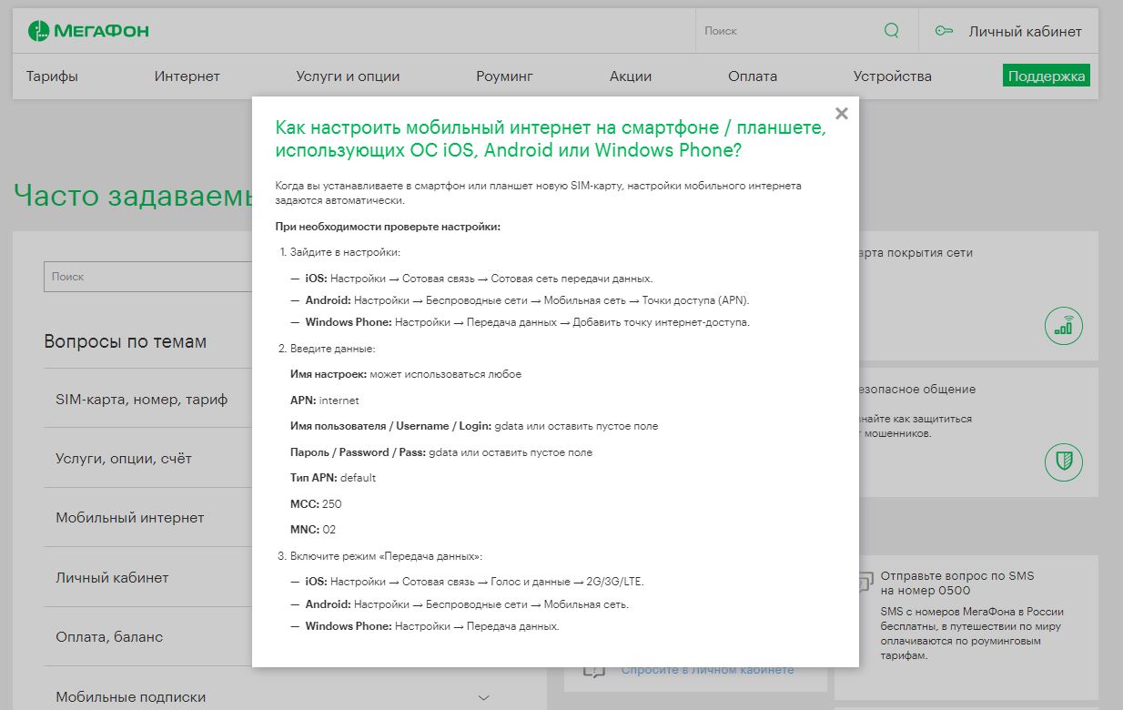Viewport: 1123px width, 710px height.
Task: Select the highlighted Поддержка tab
Action: pyautogui.click(x=1047, y=76)
